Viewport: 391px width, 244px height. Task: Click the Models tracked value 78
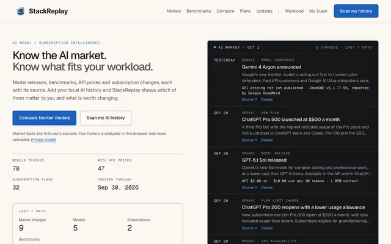(x=16, y=168)
